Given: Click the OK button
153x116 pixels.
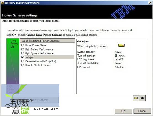Looking at the screenshot, I should coord(123,111).
